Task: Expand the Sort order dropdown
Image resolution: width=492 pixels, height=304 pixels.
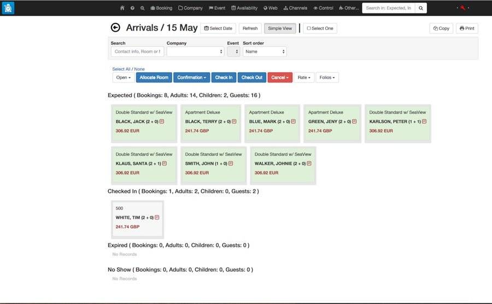Action: 265,51
